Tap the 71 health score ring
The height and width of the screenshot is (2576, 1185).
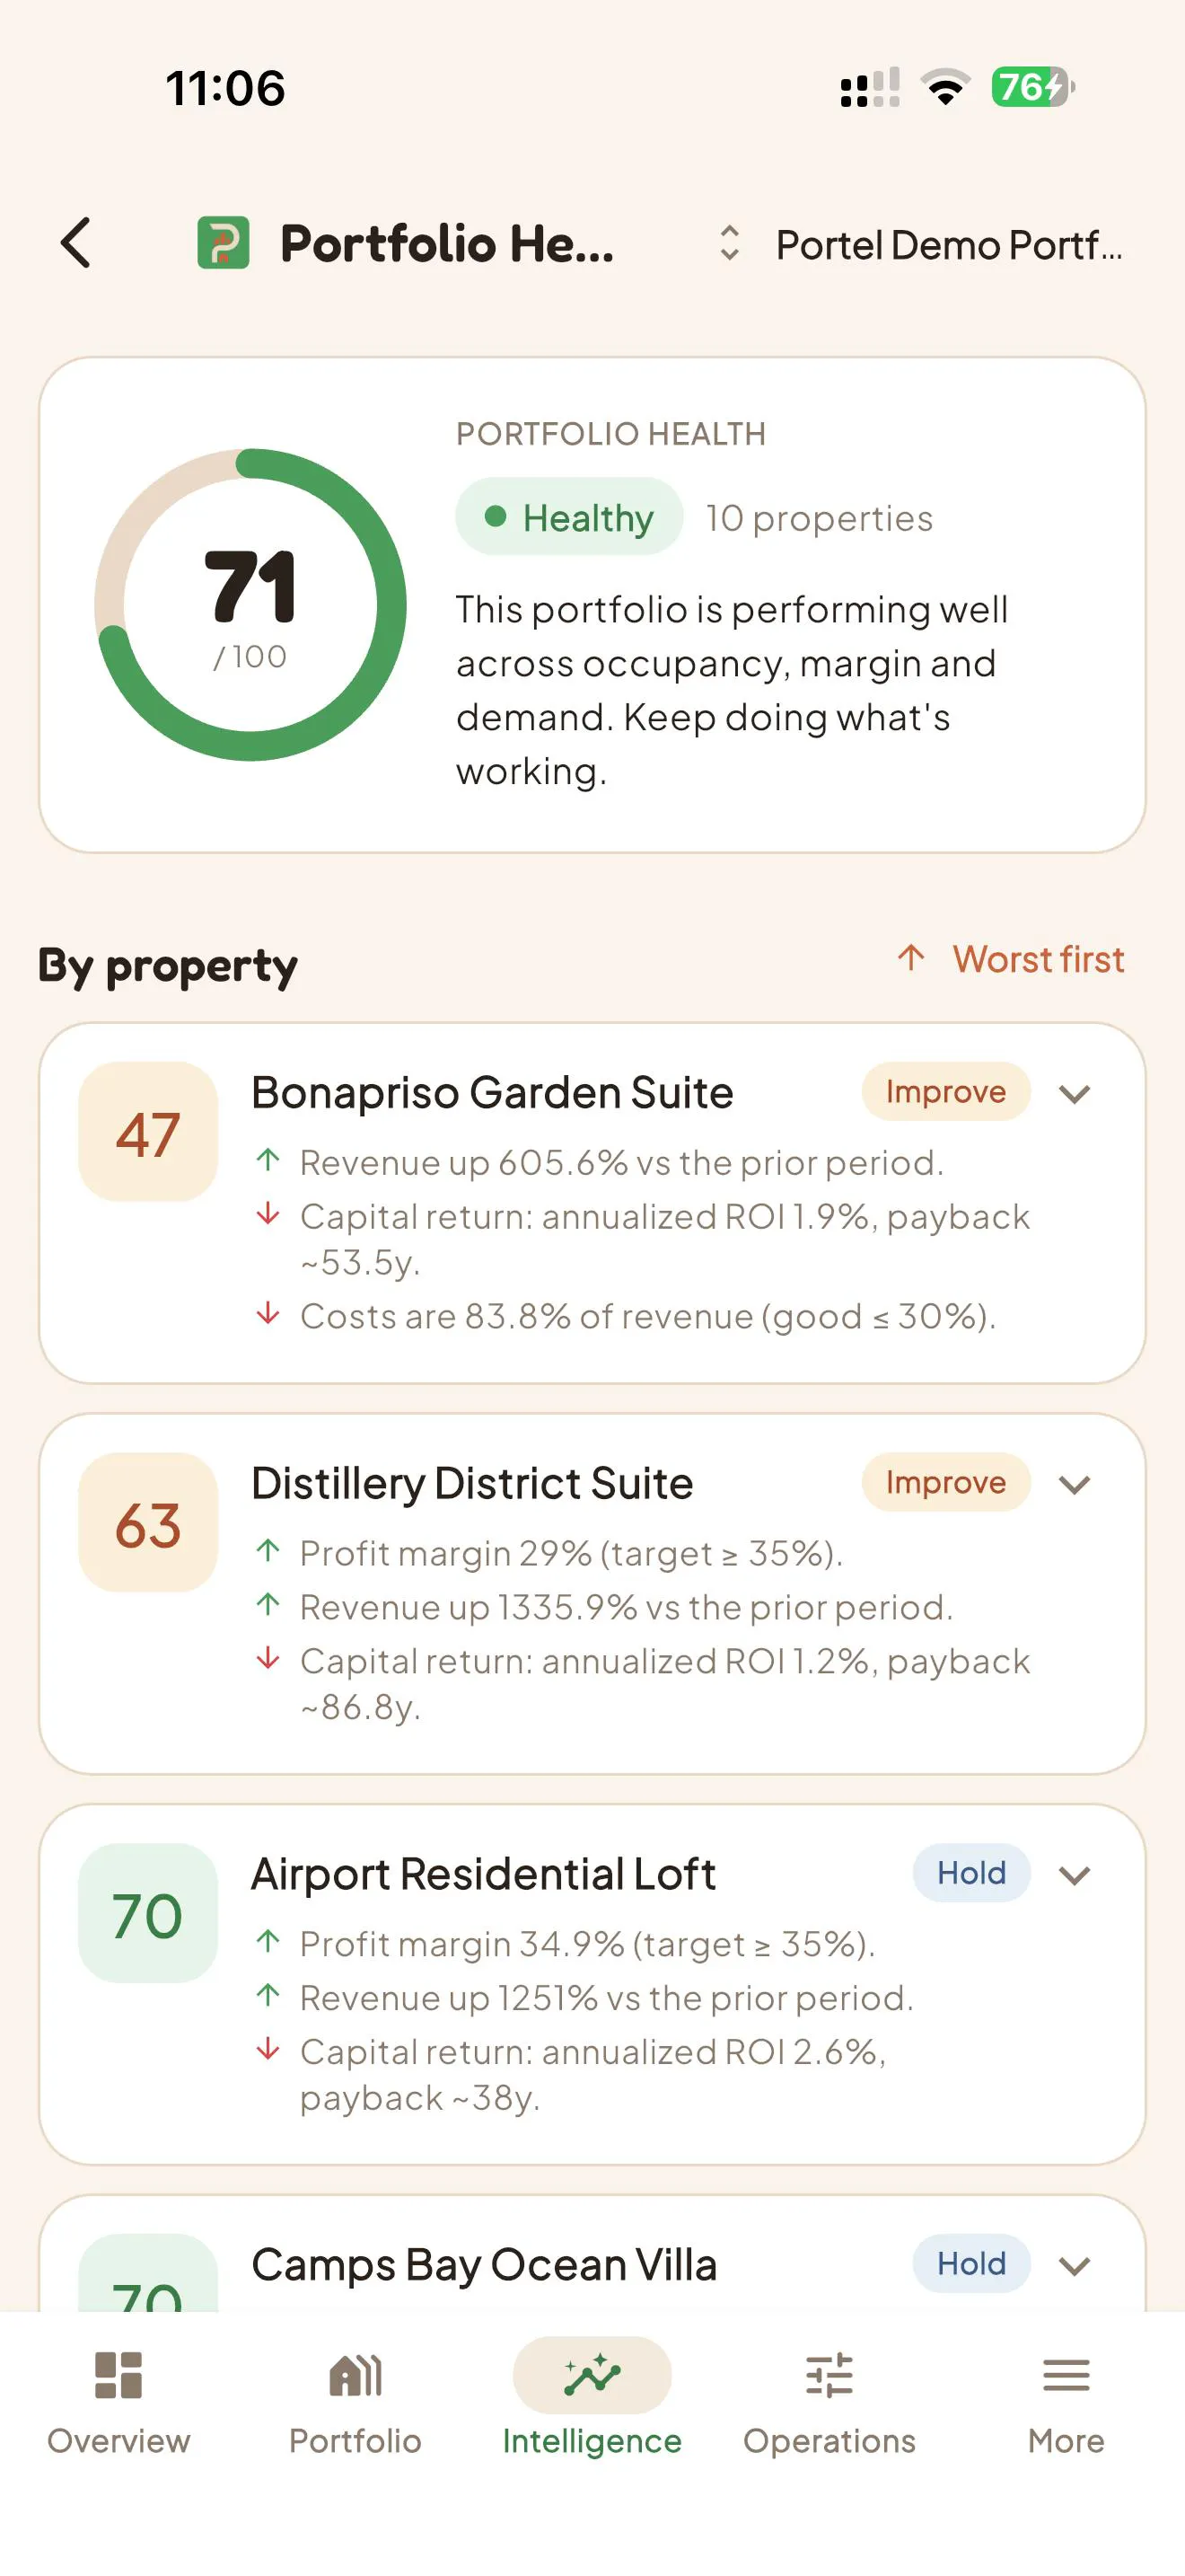pos(250,604)
